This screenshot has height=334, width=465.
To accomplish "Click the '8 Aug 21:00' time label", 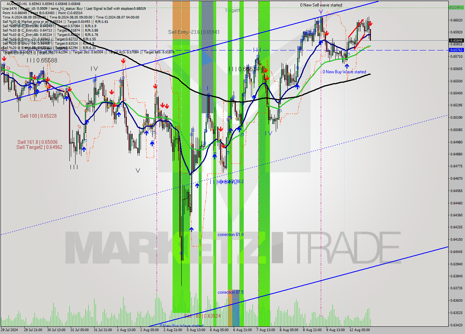I will (312, 330).
